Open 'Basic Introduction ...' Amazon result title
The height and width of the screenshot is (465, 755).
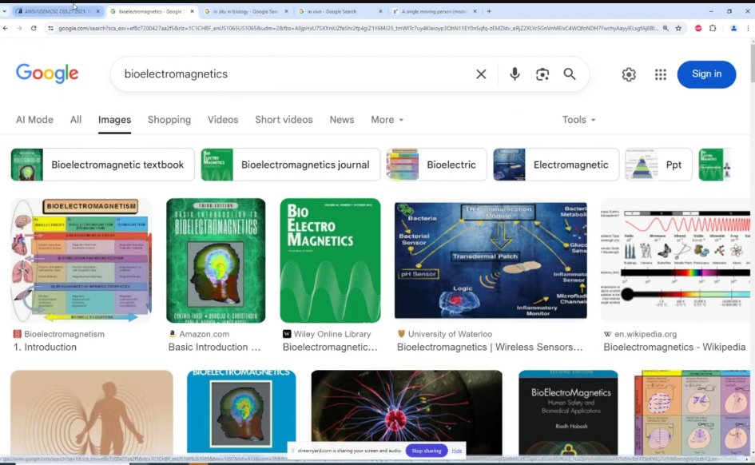pyautogui.click(x=215, y=347)
